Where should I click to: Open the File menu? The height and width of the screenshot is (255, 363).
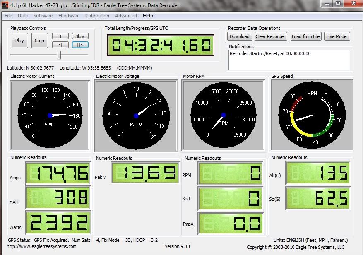pos(8,16)
